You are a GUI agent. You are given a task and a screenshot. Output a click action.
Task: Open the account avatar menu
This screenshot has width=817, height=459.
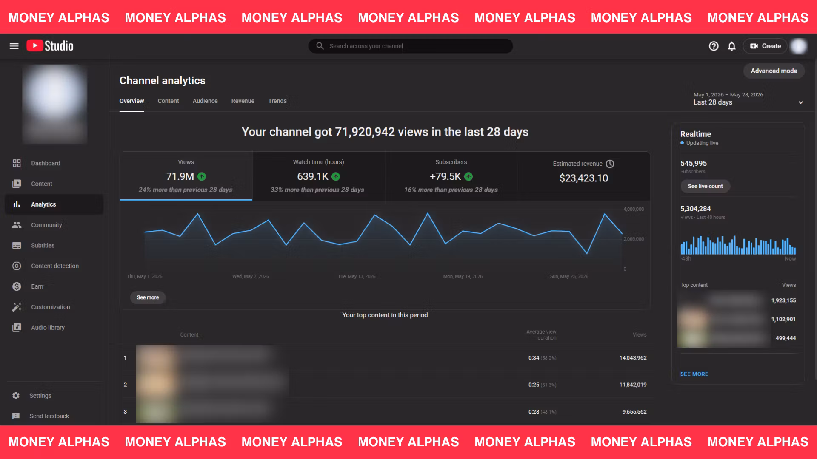click(x=799, y=46)
